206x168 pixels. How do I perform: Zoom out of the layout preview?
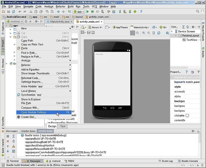148,33
